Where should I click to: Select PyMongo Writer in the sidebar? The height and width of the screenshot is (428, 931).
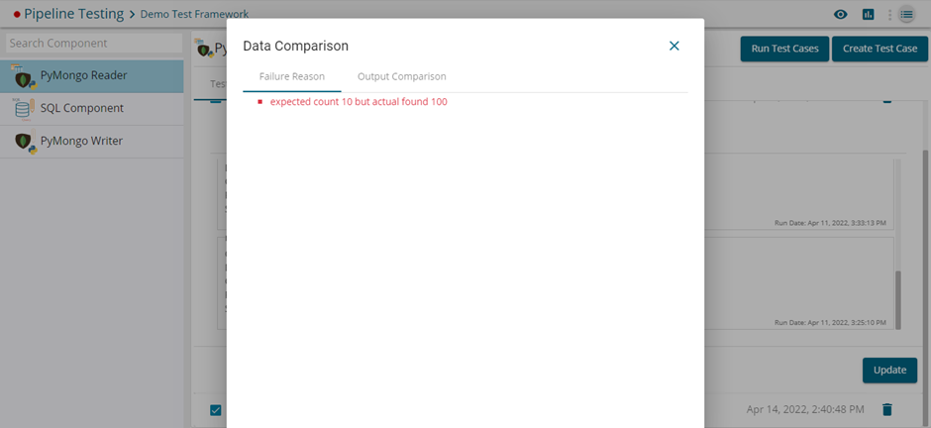92,142
